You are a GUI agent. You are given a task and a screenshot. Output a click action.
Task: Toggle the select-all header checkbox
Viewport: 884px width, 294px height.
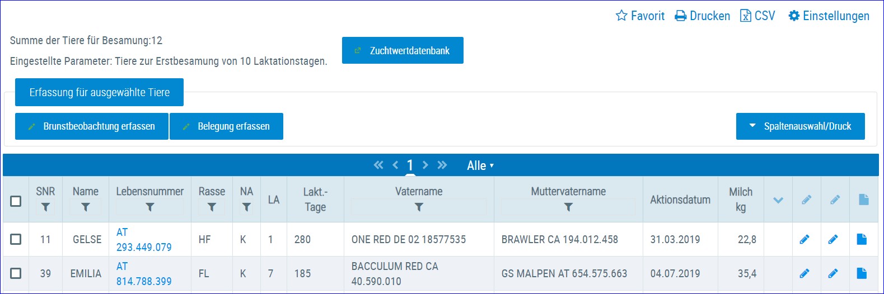click(x=16, y=201)
